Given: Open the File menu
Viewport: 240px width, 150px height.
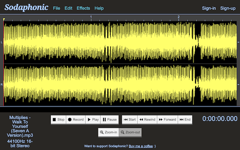Looking at the screenshot, I should pyautogui.click(x=57, y=8).
